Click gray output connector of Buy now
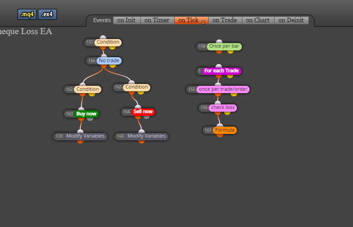 point(90,118)
